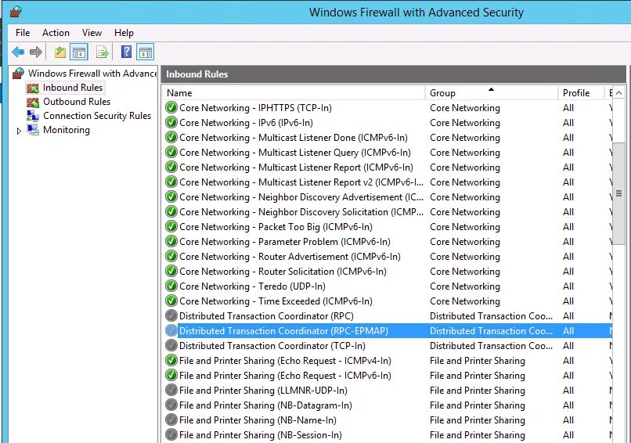Click grey icon for Distributed Transaction Coordinator (TCP-In)
The height and width of the screenshot is (443, 631).
pos(171,346)
